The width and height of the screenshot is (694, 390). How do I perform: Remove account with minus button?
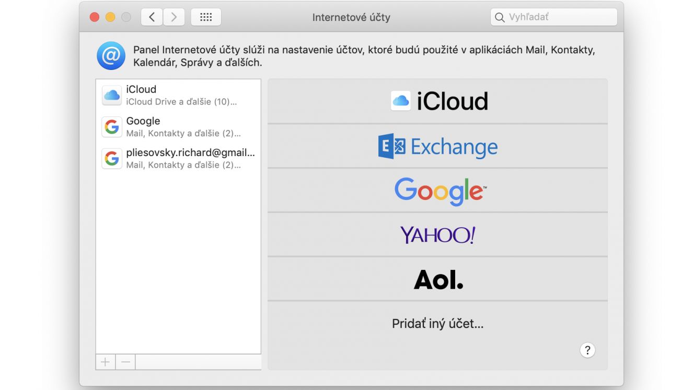pos(125,362)
